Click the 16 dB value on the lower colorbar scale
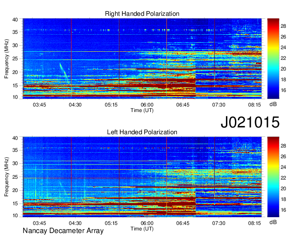291x236 pixels. [x=283, y=210]
